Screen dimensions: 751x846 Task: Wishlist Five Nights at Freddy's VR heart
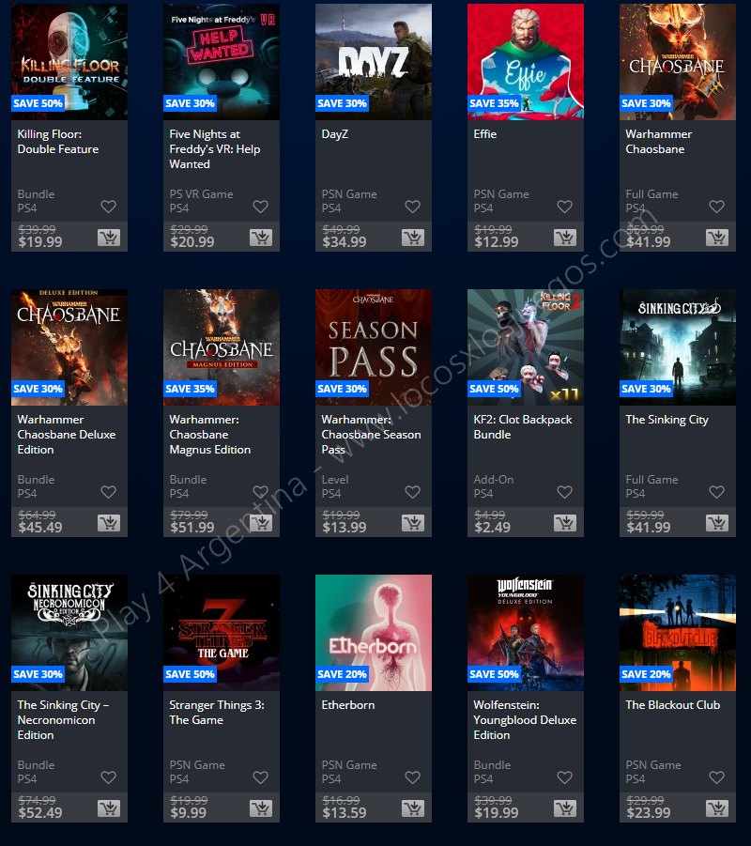coord(261,207)
